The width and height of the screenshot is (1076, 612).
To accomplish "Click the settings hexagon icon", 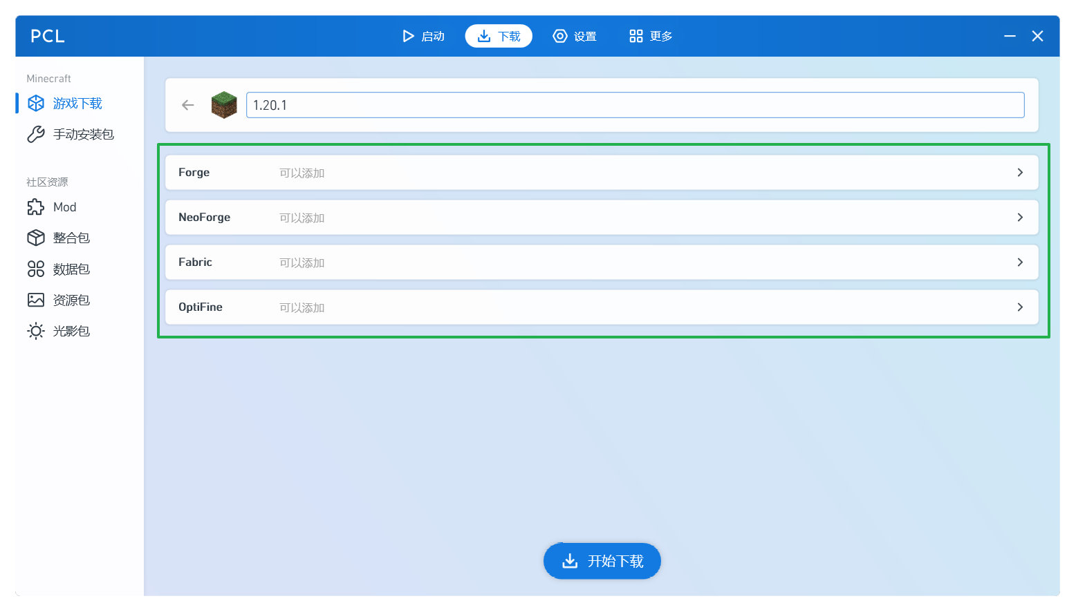I will click(x=560, y=36).
